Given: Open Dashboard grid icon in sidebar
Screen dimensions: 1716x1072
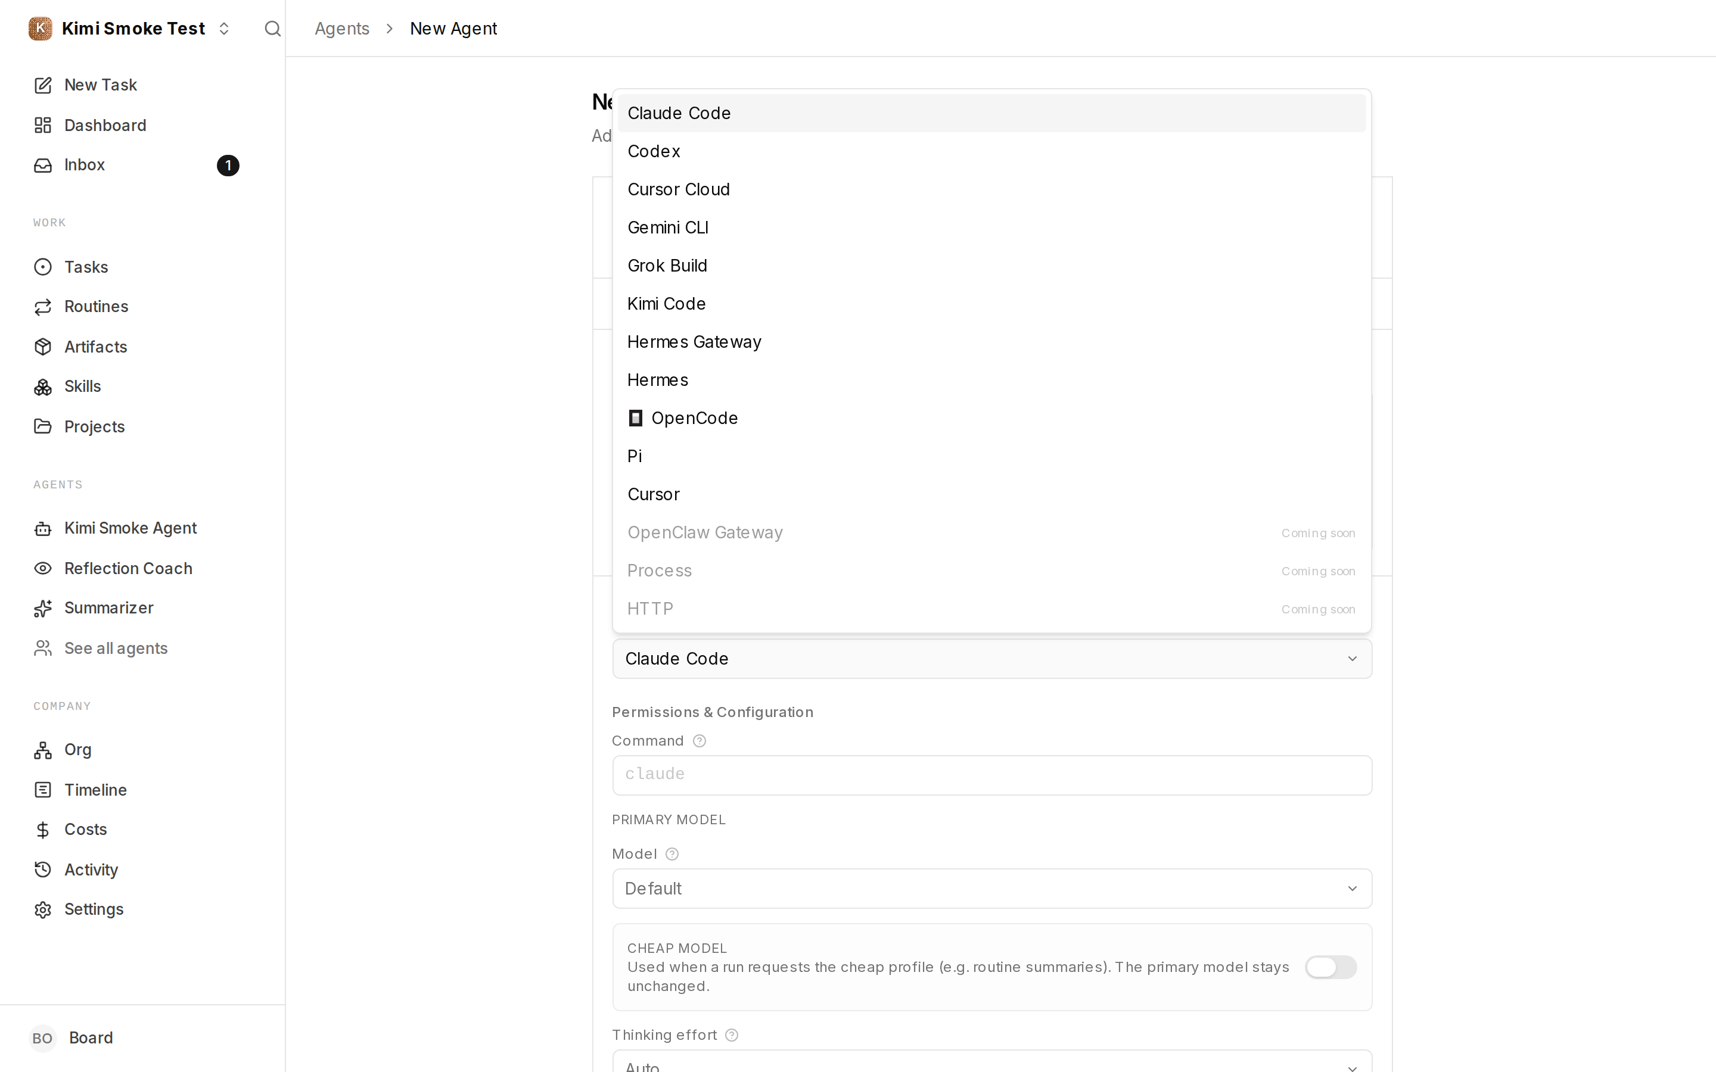Looking at the screenshot, I should click(42, 126).
